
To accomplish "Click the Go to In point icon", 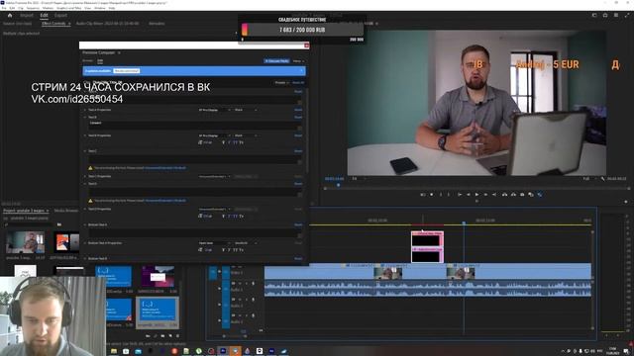I will pos(460,195).
